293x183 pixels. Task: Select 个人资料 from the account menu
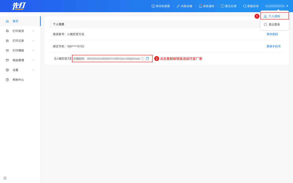[274, 16]
